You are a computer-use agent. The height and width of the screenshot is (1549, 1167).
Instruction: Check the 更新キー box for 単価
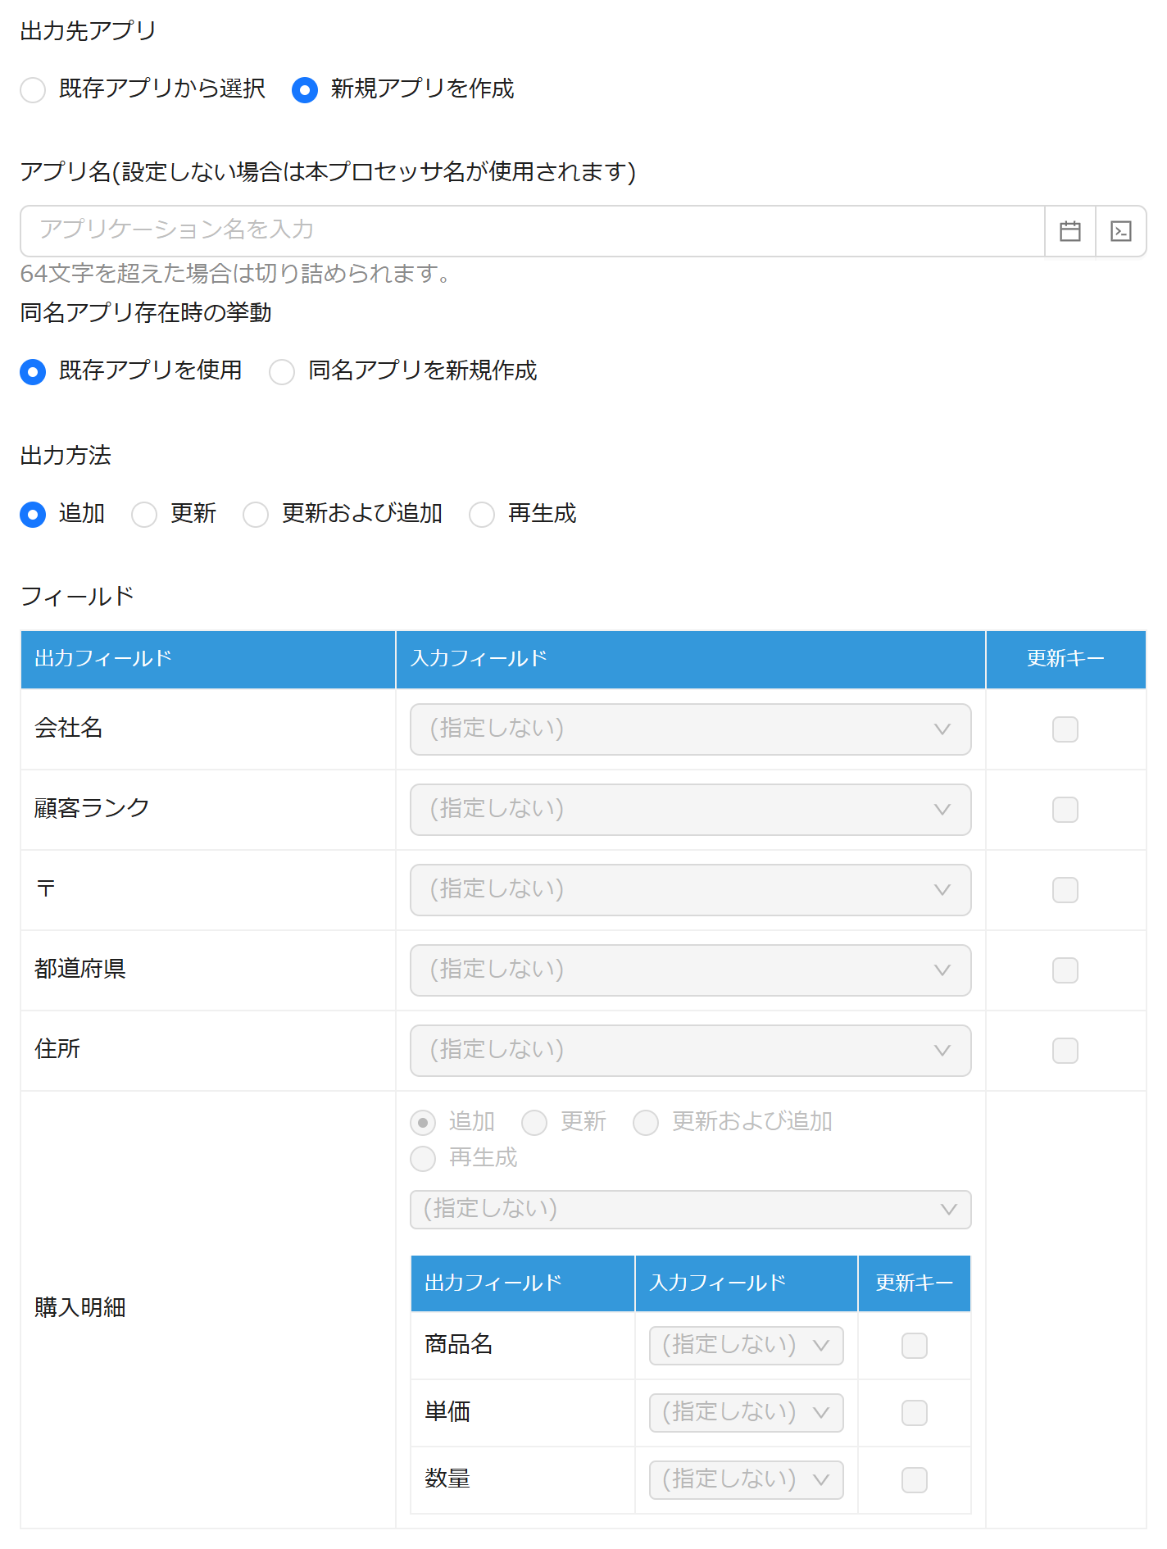[915, 1413]
